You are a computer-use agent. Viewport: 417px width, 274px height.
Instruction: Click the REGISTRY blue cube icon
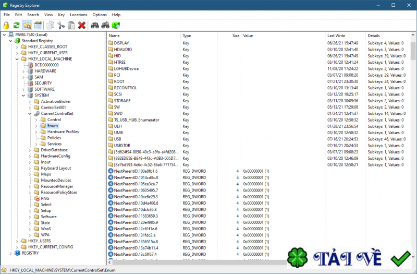(x=18, y=253)
